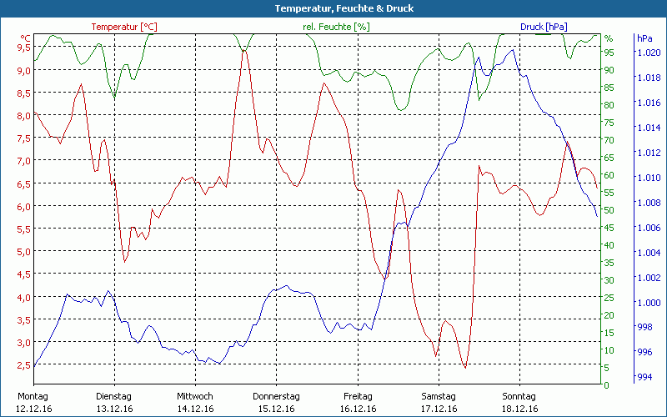Click the red '°C' unit label
Image resolution: width=667 pixels, height=417 pixels.
pos(26,38)
